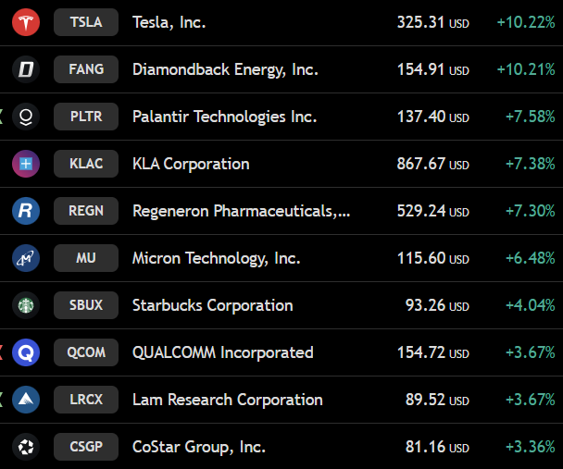This screenshot has height=469, width=563.
Task: Open the TSLA ticker badge
Action: click(86, 22)
